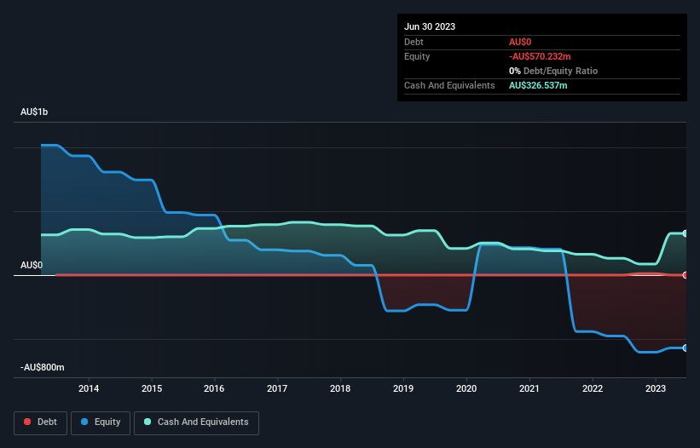Click the -AU$800m y-axis label

point(43,367)
